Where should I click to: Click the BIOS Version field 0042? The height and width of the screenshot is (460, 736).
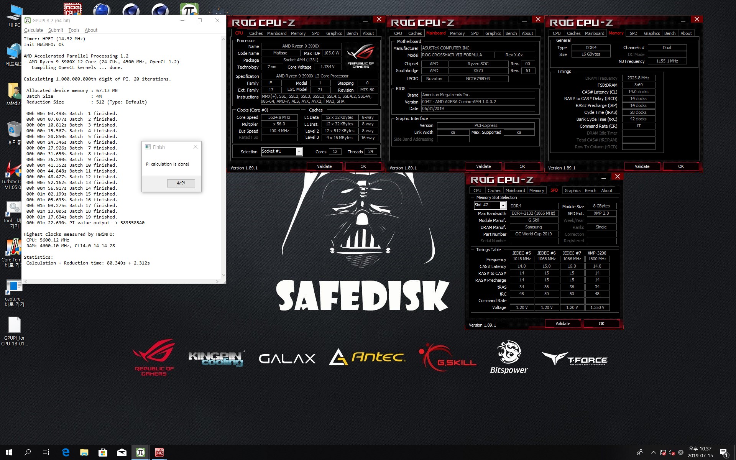478,102
